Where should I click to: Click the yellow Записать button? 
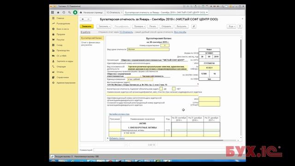(x=87, y=26)
